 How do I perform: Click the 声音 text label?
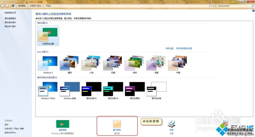pyautogui.click(x=171, y=130)
